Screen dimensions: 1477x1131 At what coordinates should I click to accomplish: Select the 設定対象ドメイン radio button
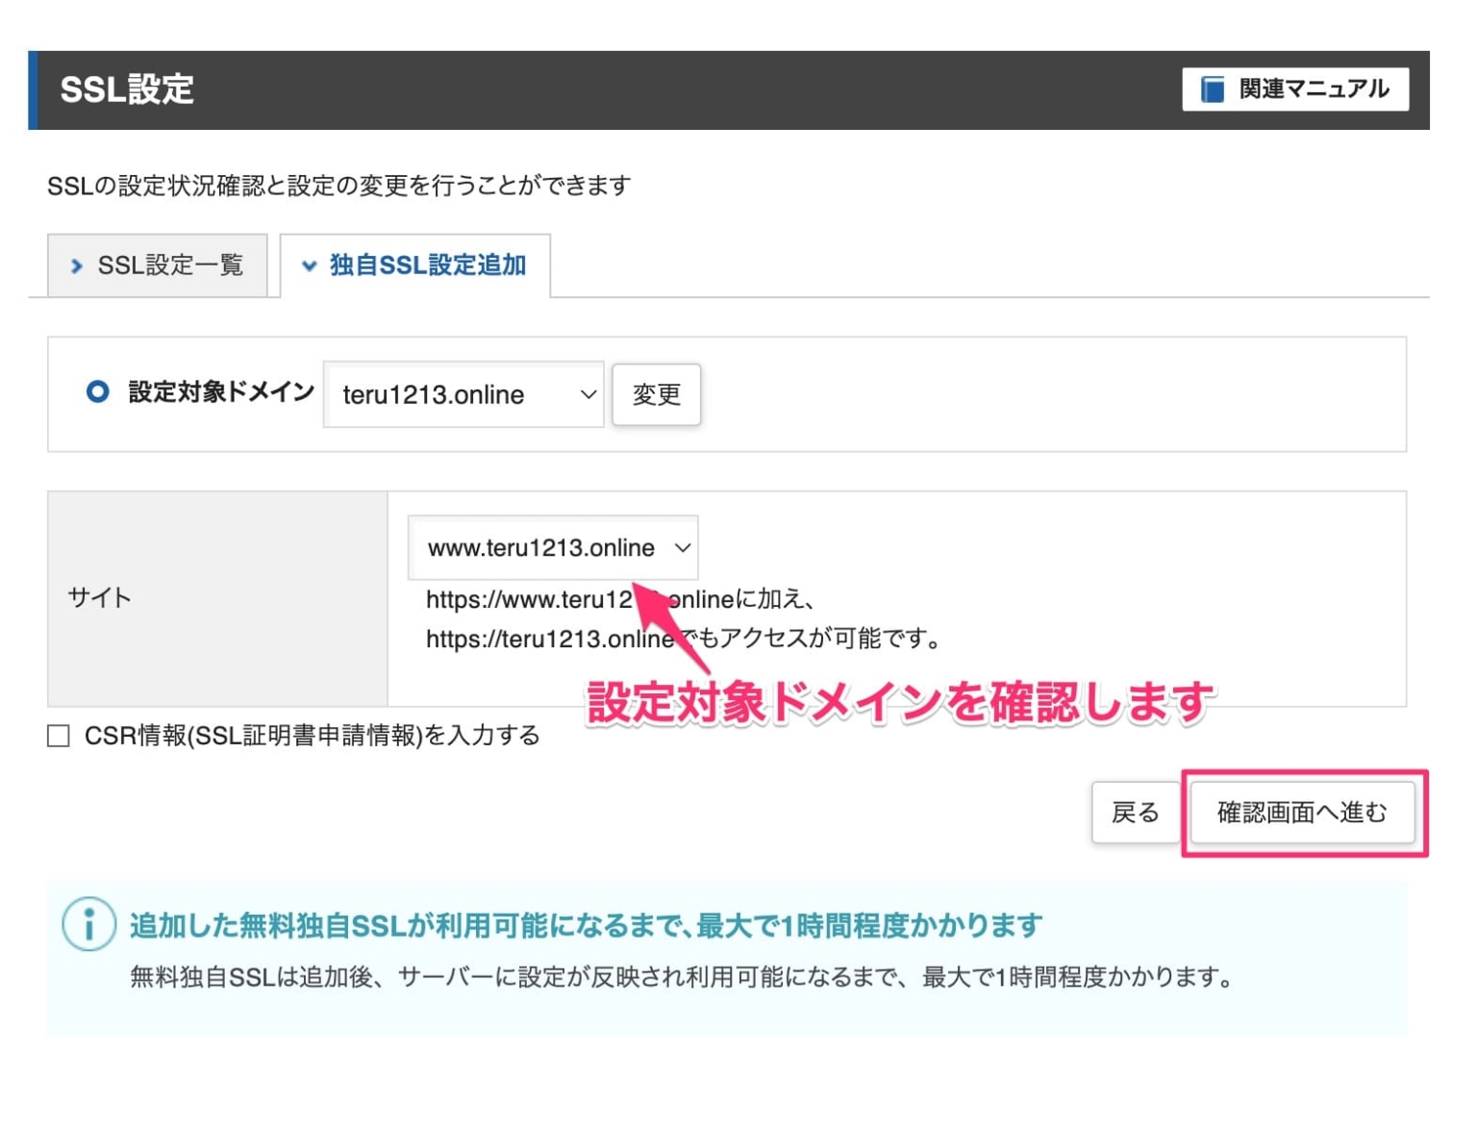pyautogui.click(x=97, y=391)
